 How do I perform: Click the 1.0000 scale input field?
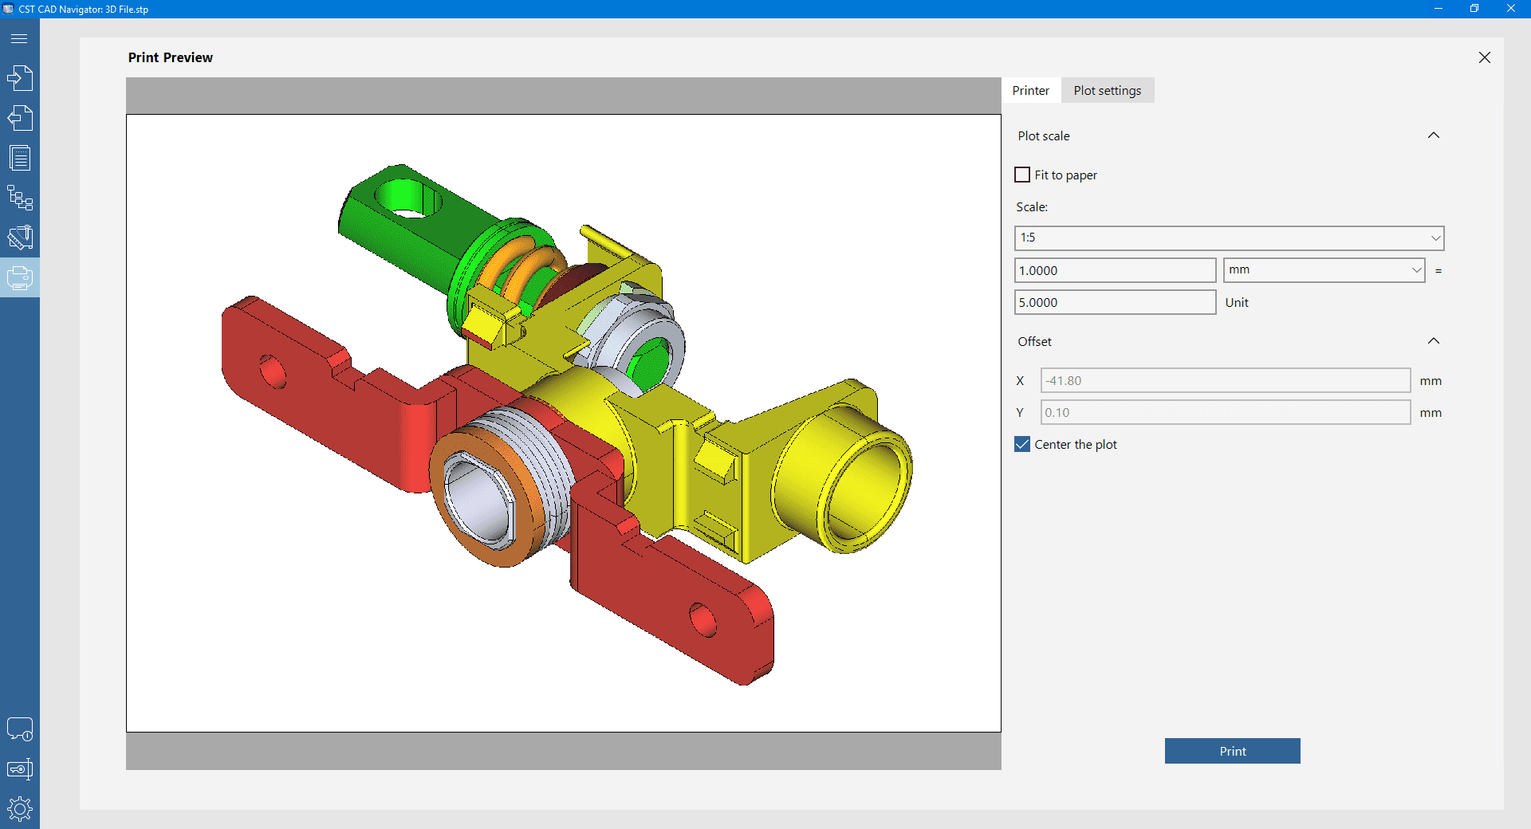coord(1115,270)
